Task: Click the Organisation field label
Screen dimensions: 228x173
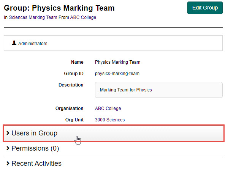Action: [69, 109]
